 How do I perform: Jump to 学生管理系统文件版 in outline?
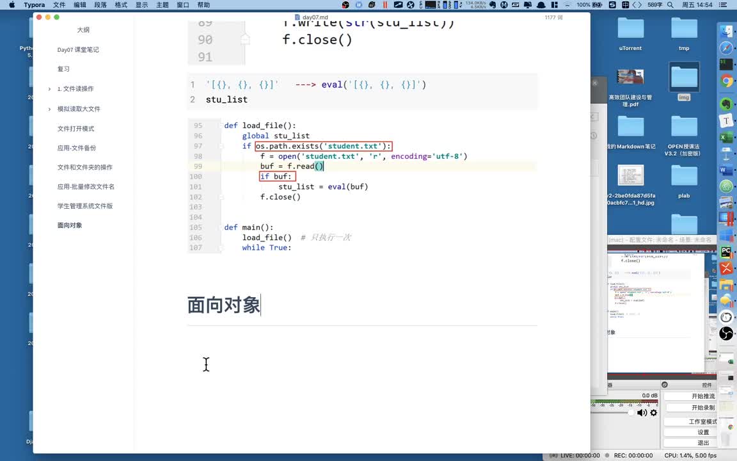[85, 206]
